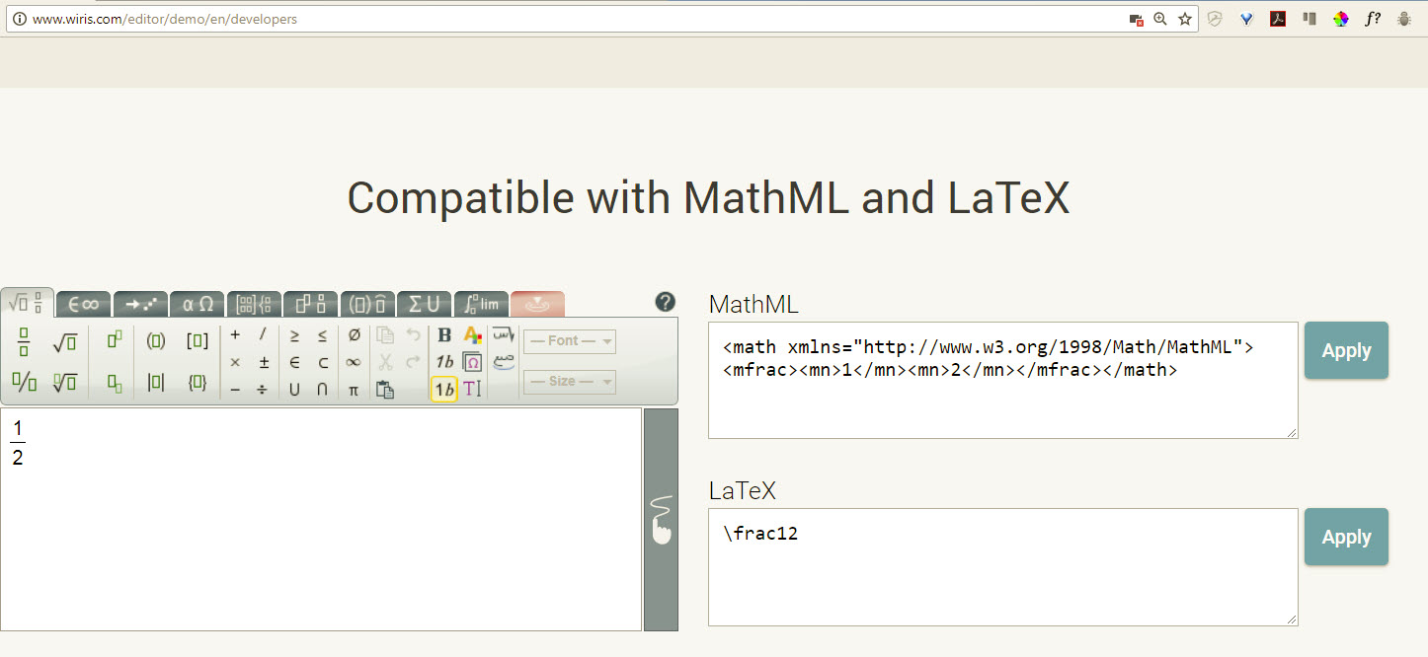Insert the plus sign
Image resolution: width=1428 pixels, height=657 pixels.
click(x=235, y=335)
